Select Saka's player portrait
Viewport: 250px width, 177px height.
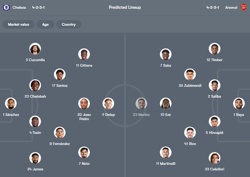(165, 54)
